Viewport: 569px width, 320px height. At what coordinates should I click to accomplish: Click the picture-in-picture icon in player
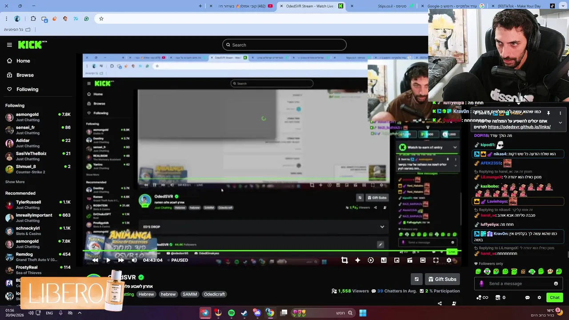[397, 260]
